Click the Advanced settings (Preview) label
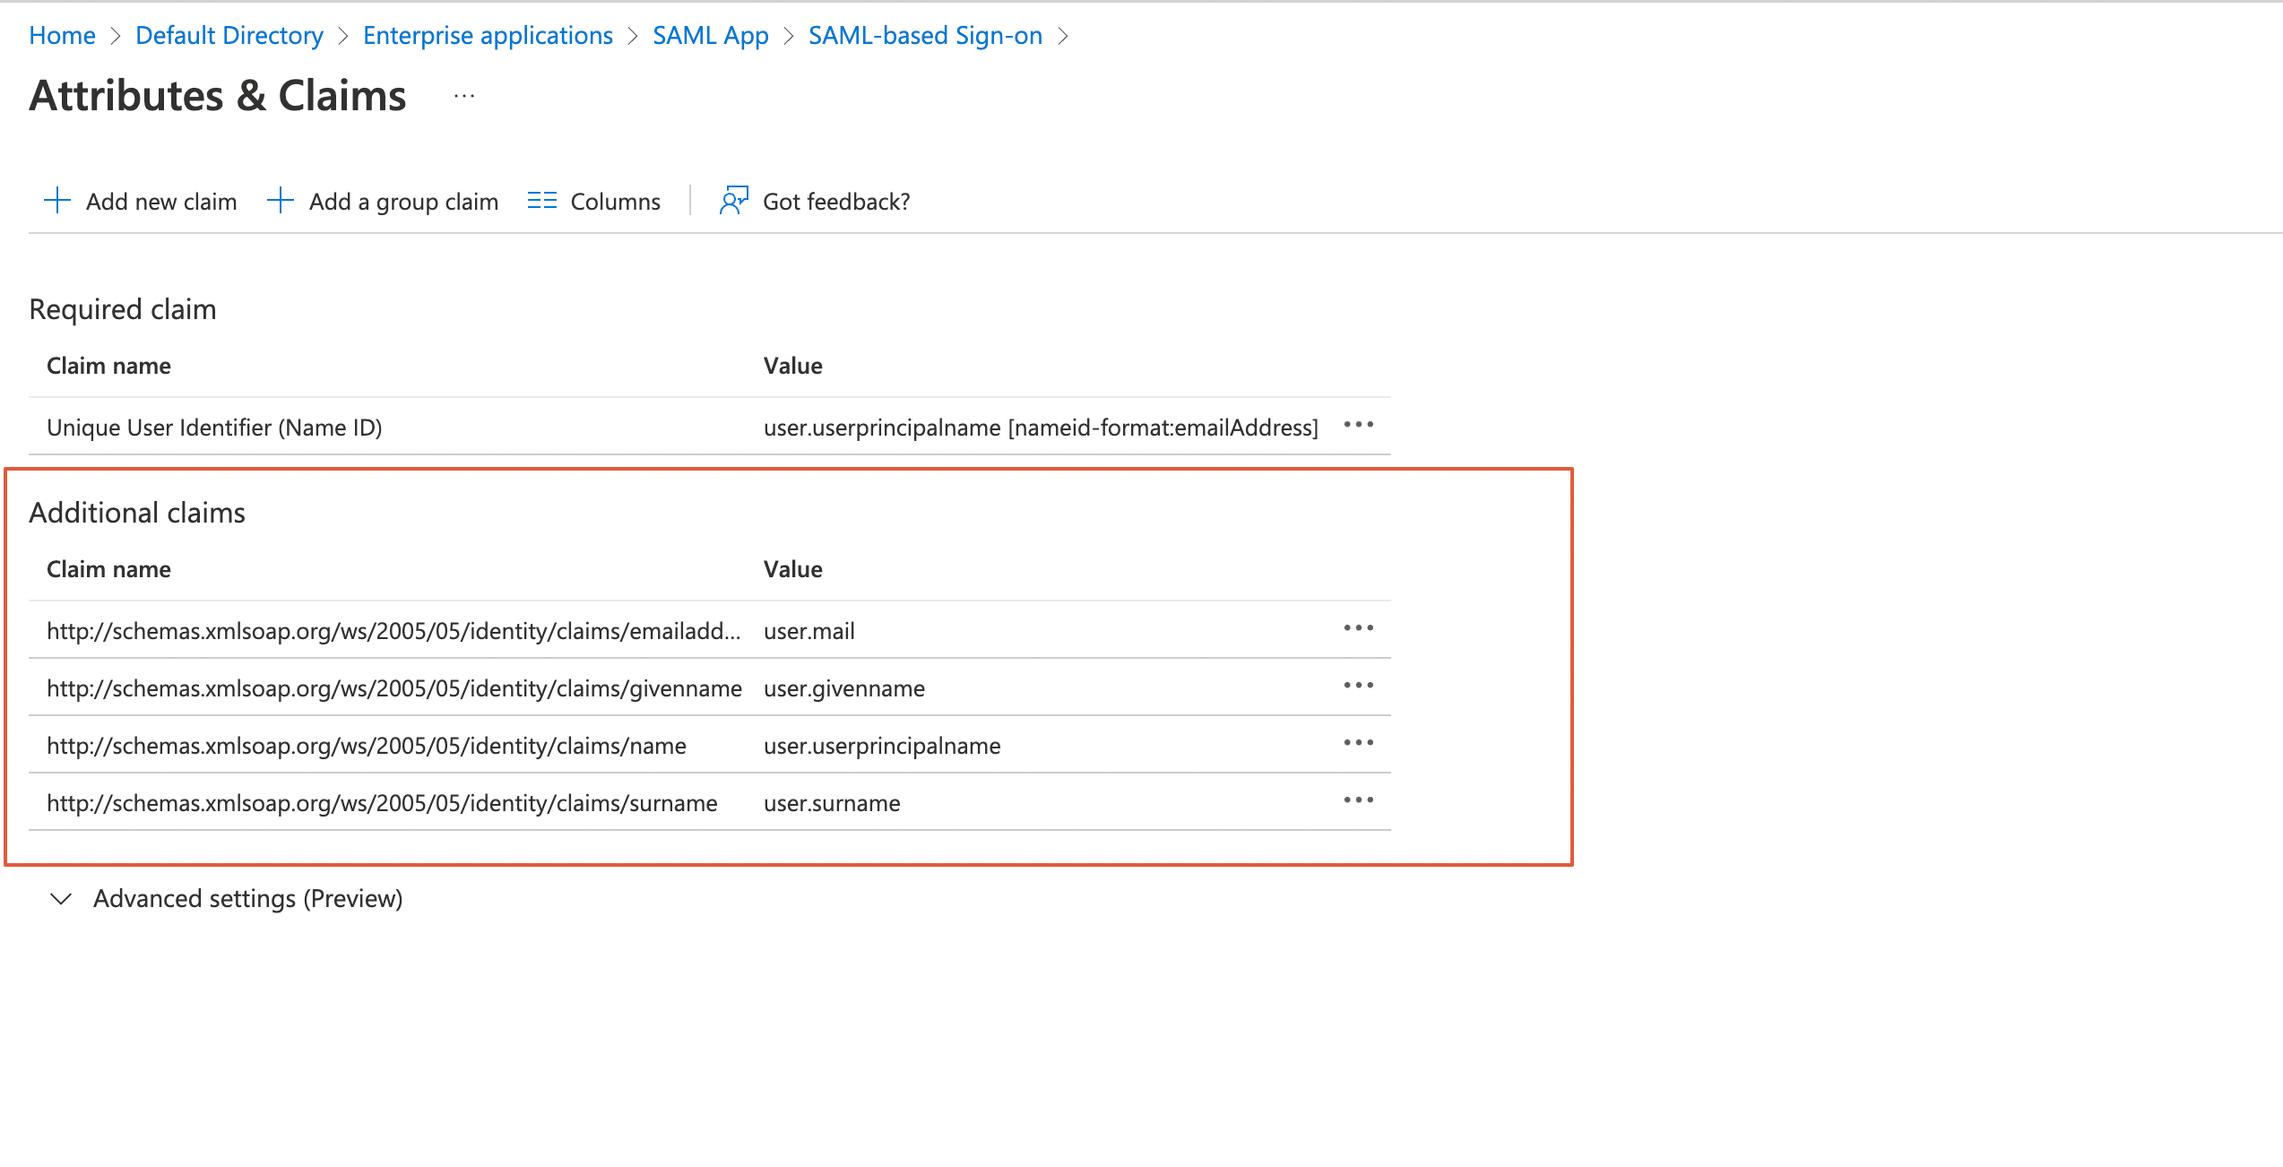2283x1167 pixels. [248, 898]
